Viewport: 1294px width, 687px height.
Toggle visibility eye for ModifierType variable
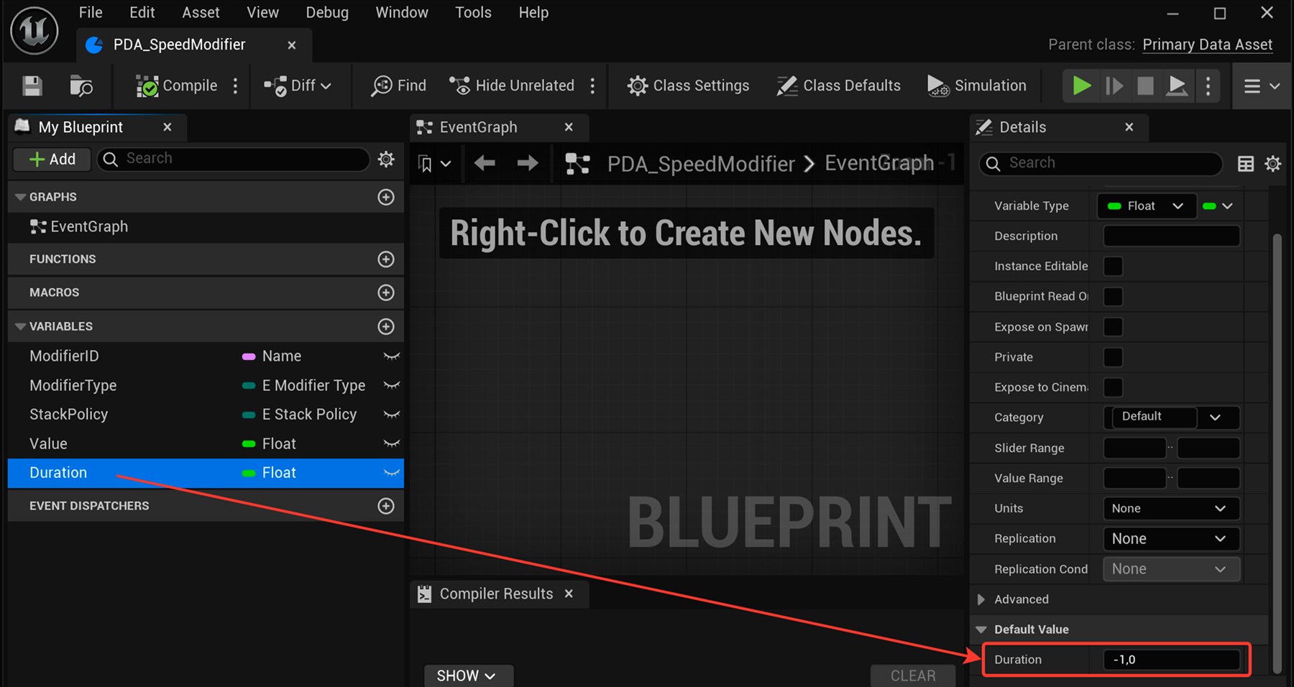(392, 386)
